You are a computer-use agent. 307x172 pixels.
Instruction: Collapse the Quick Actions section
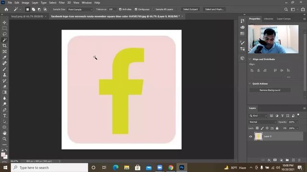(x=250, y=84)
